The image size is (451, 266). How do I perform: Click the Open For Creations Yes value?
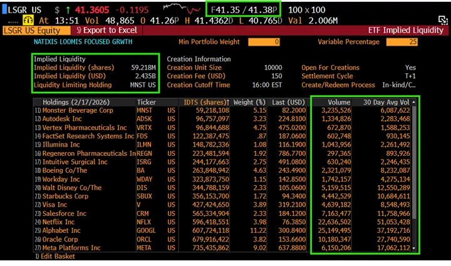tap(410, 68)
